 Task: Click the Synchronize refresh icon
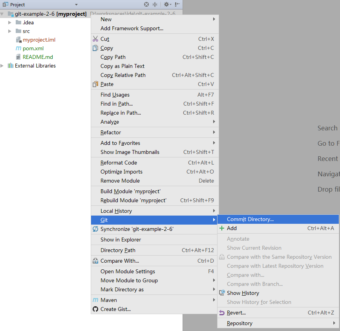[95, 229]
